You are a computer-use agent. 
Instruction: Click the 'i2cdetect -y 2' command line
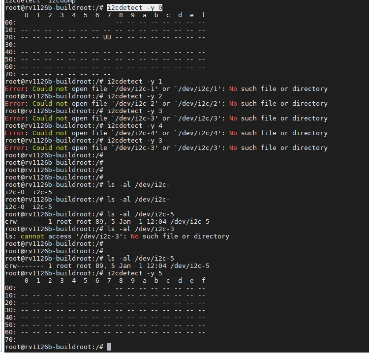pos(84,96)
